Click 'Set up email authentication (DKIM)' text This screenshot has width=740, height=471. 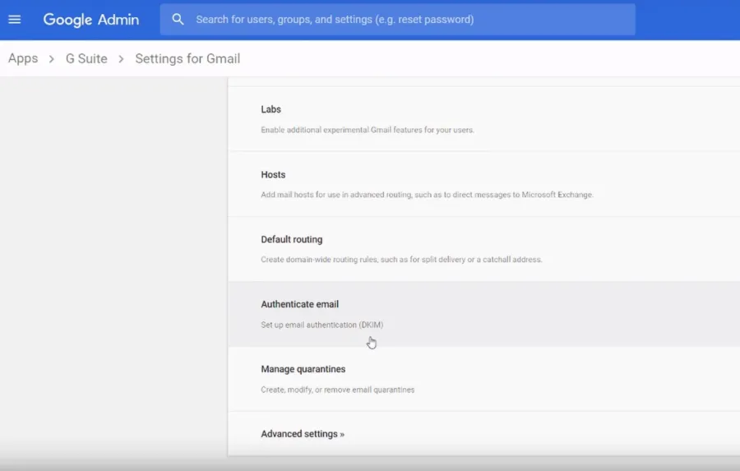point(321,325)
